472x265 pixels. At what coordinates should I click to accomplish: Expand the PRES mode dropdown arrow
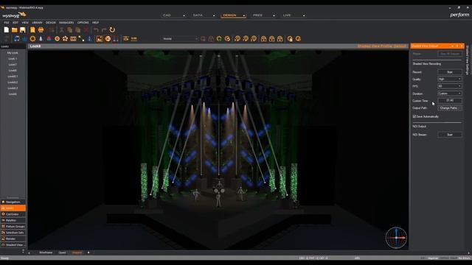point(274,15)
